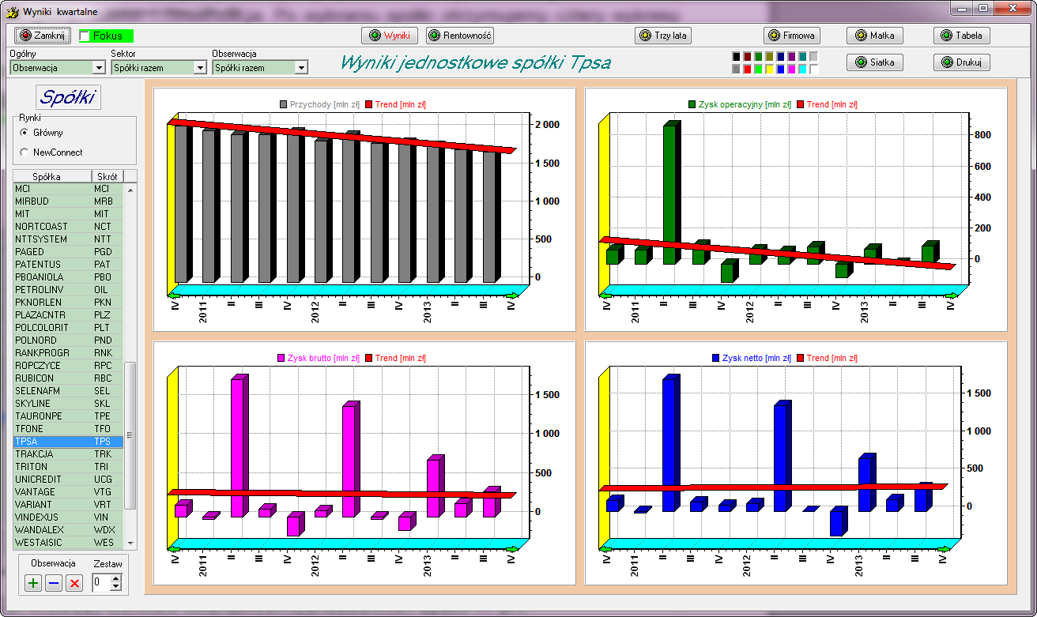The height and width of the screenshot is (617, 1037).
Task: Pick the magenta color swatch
Action: coord(792,70)
